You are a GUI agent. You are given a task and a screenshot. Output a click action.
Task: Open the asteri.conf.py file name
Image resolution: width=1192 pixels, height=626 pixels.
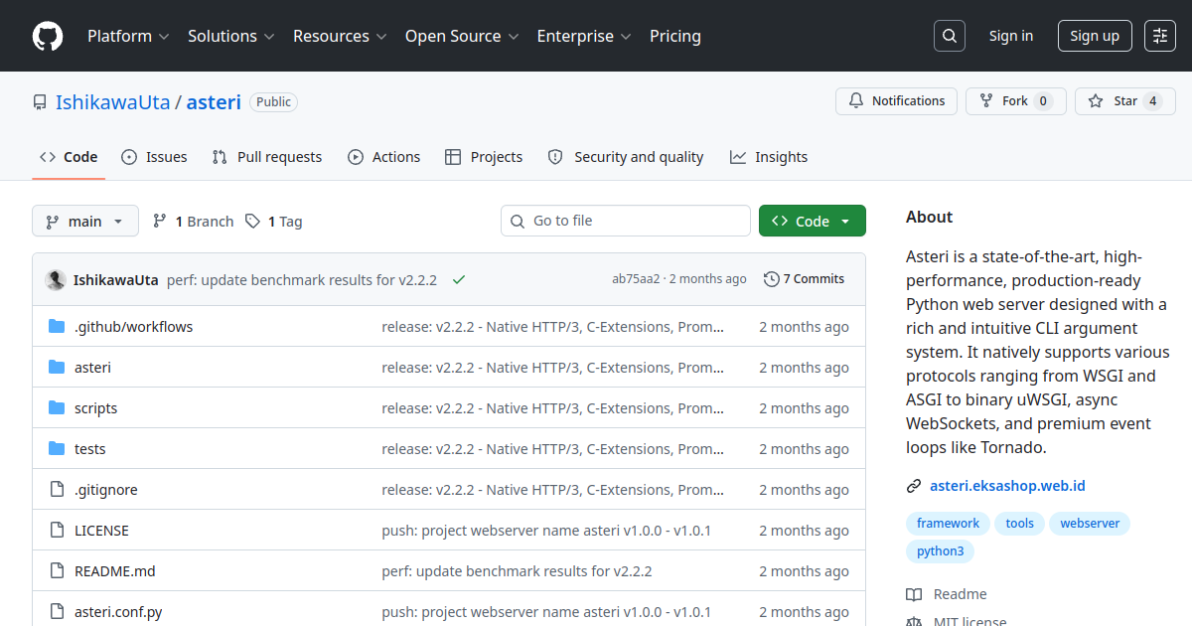click(x=118, y=612)
